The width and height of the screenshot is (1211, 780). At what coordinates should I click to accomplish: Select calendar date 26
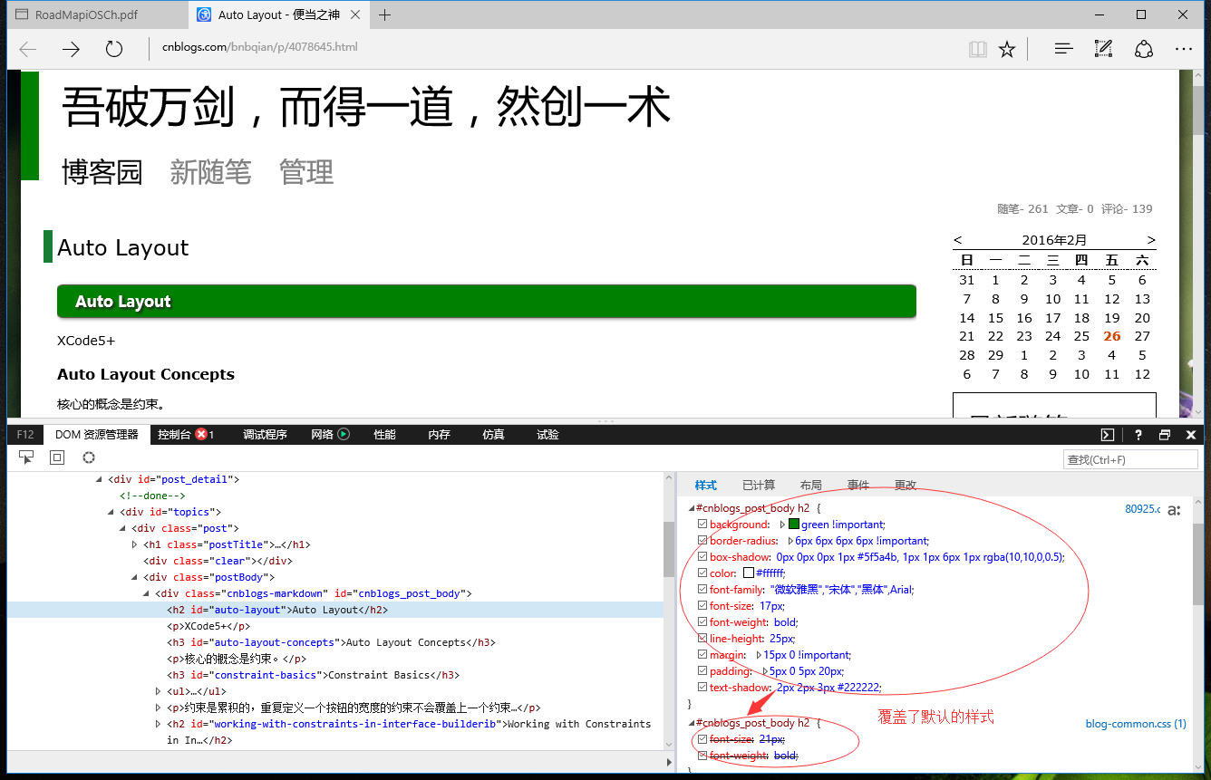click(1112, 336)
